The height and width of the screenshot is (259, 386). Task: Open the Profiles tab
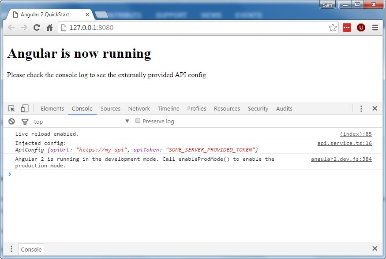coord(196,109)
